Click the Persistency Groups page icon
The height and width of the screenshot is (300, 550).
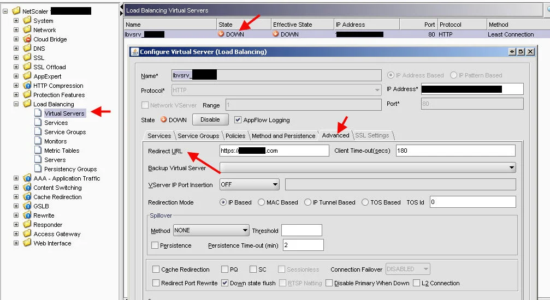tap(38, 169)
